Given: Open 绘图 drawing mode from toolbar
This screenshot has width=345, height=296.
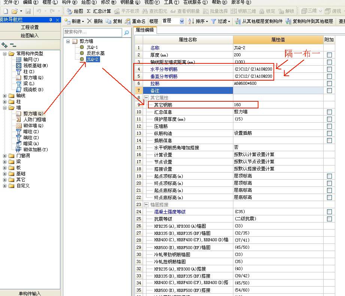Looking at the screenshot, I should (75, 11).
